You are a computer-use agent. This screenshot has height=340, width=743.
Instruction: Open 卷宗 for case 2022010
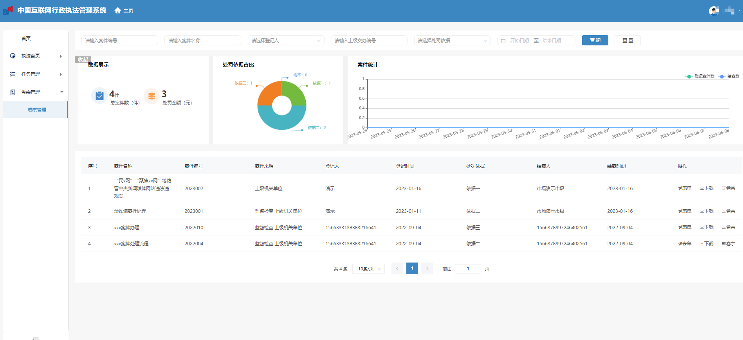729,227
